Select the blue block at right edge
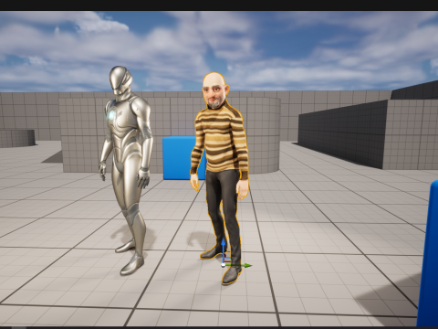The width and height of the screenshot is (438, 329). click(428, 253)
